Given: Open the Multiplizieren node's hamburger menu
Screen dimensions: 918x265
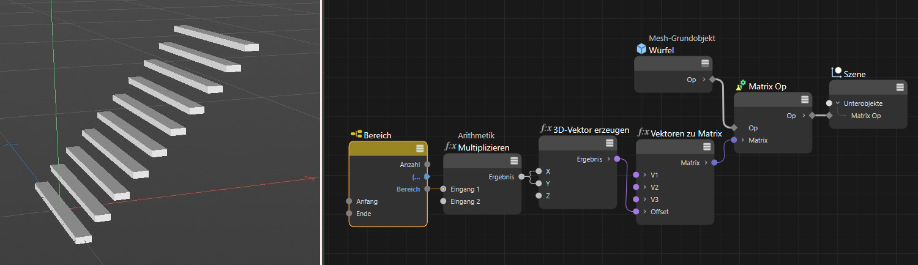Looking at the screenshot, I should [514, 160].
